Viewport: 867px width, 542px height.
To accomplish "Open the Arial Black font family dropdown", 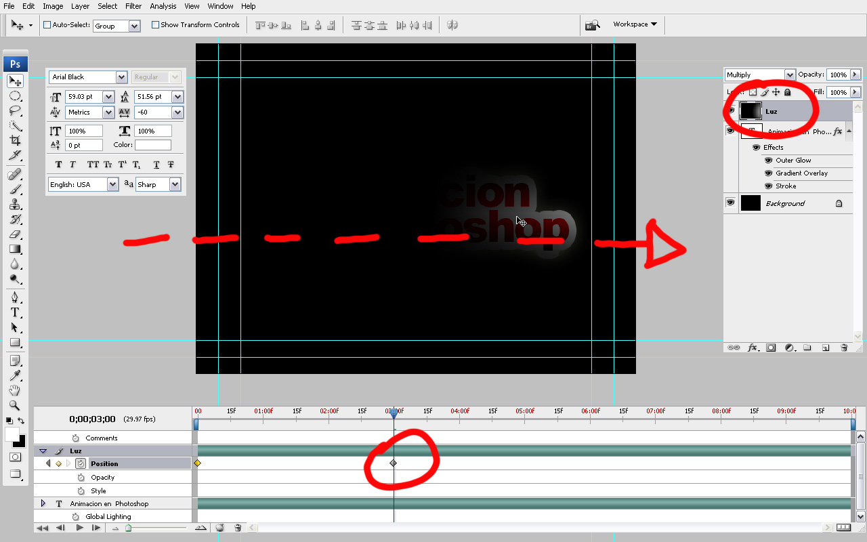I will point(121,77).
